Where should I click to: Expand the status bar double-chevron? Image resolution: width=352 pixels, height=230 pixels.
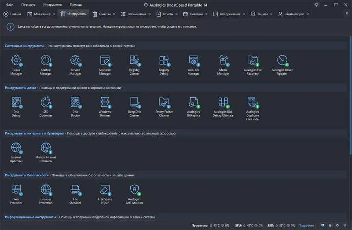(x=345, y=225)
